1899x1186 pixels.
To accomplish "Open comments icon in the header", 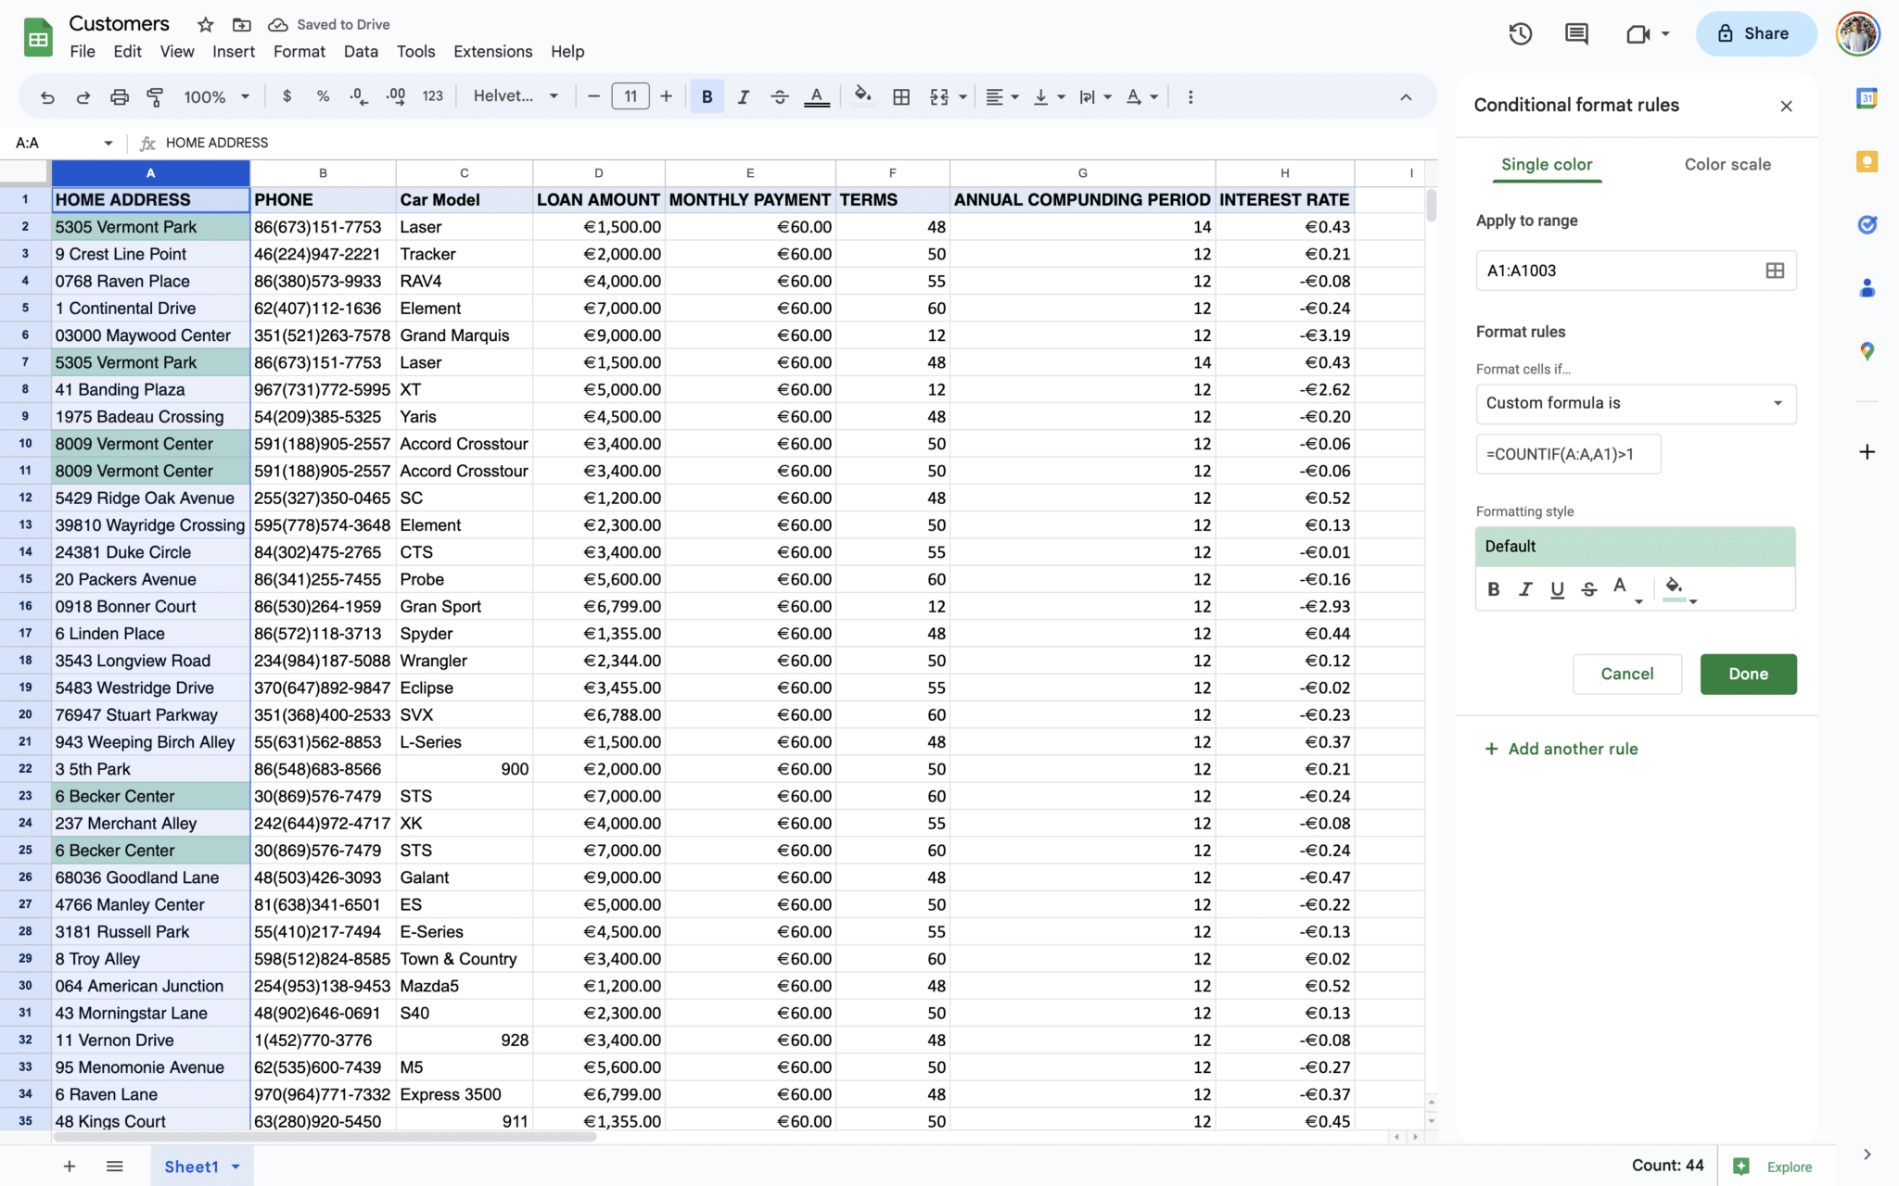I will (1576, 34).
